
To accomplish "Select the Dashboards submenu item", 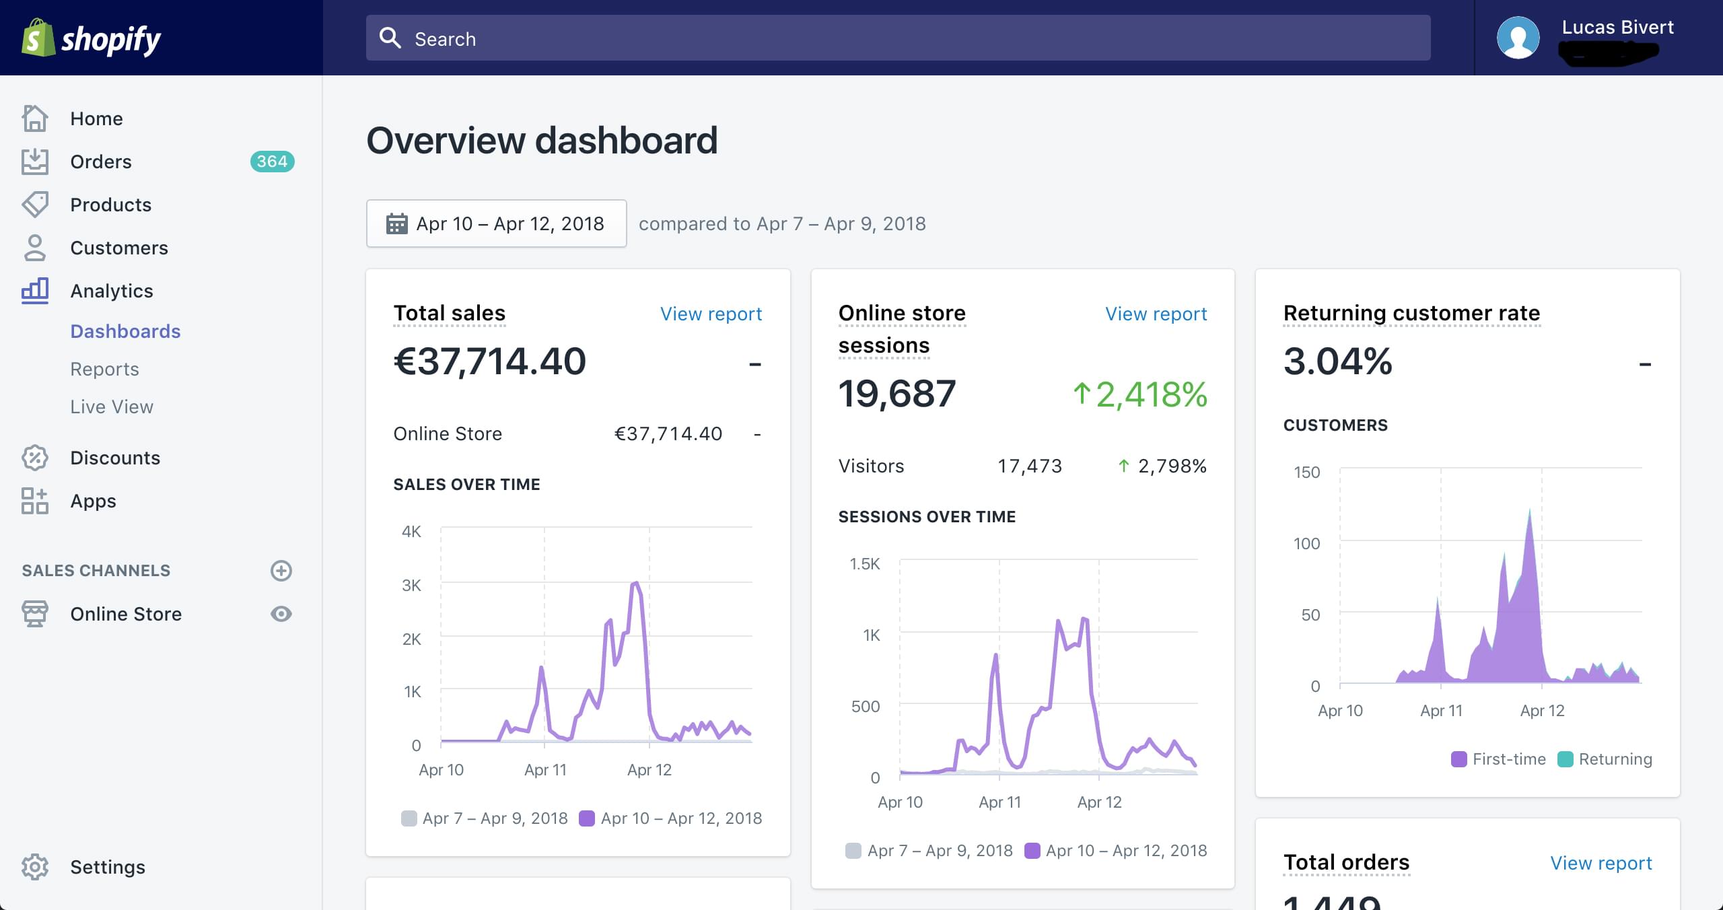I will 125,331.
